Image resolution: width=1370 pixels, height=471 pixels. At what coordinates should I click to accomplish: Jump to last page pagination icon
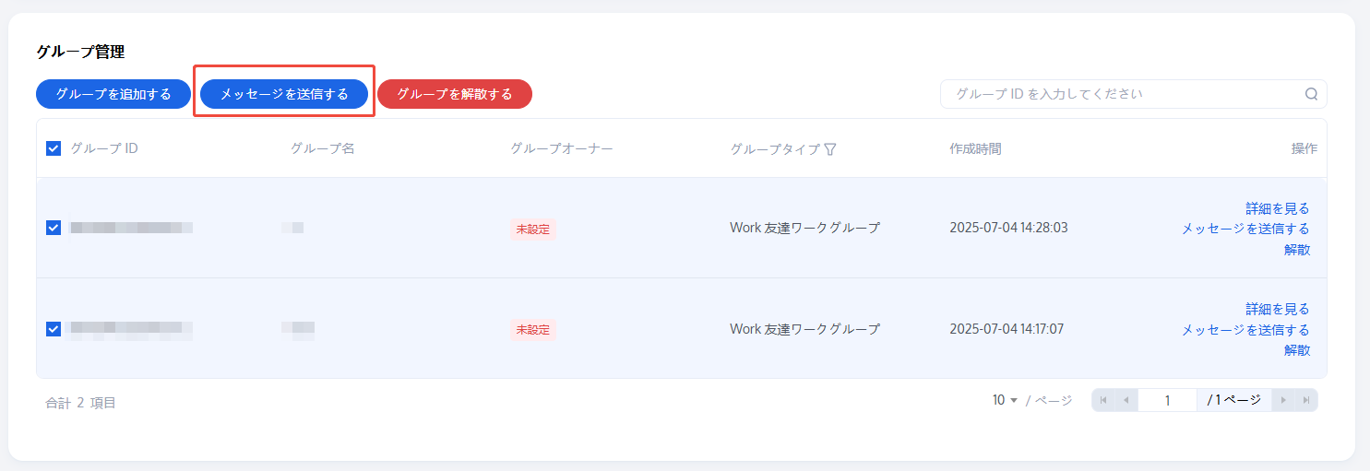pyautogui.click(x=1305, y=400)
